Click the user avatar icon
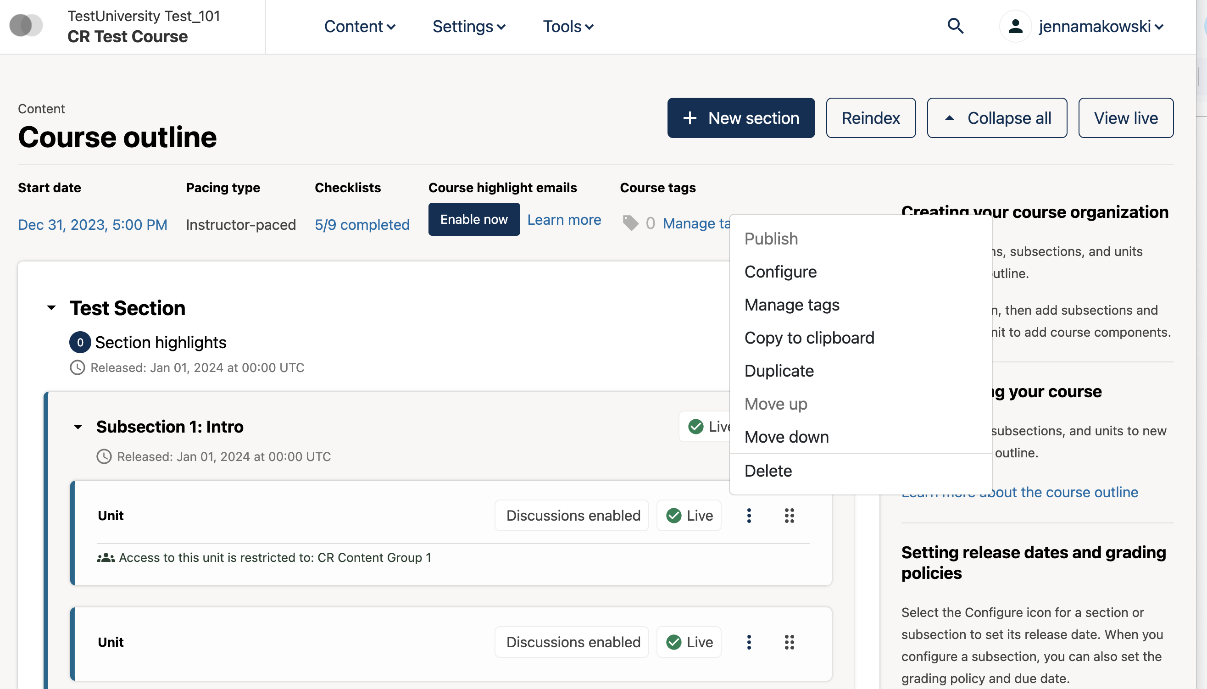The height and width of the screenshot is (689, 1207). pos(1015,26)
